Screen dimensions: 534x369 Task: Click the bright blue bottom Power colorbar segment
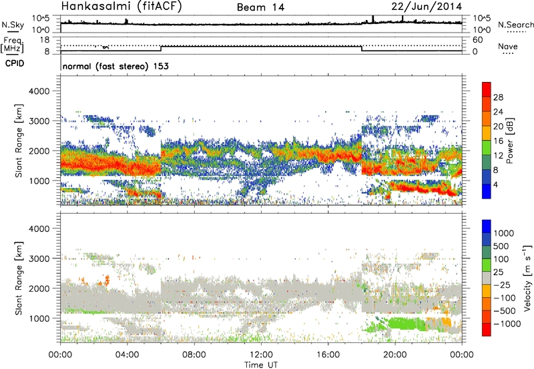[487, 191]
